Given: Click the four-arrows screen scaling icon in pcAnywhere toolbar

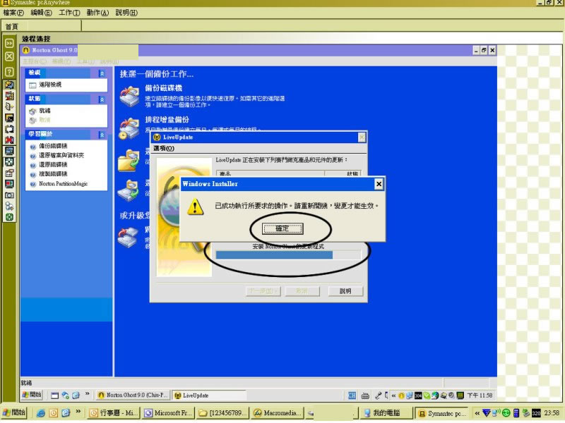Looking at the screenshot, I should pos(9,161).
